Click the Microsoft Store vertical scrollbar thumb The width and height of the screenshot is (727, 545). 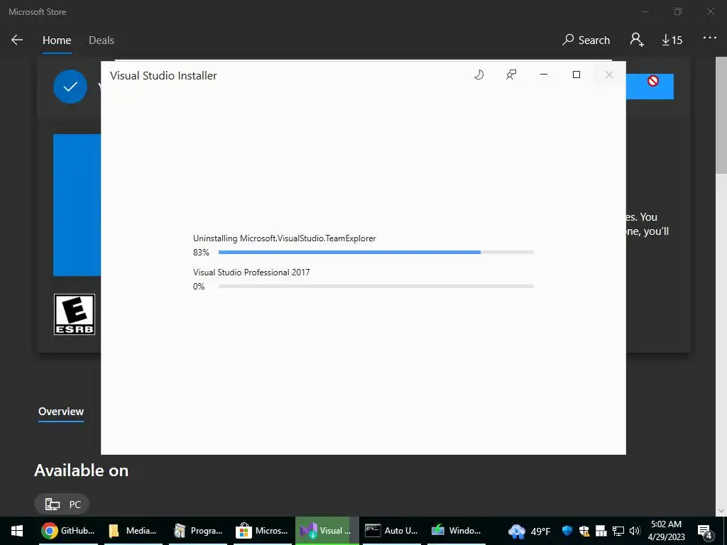721,116
